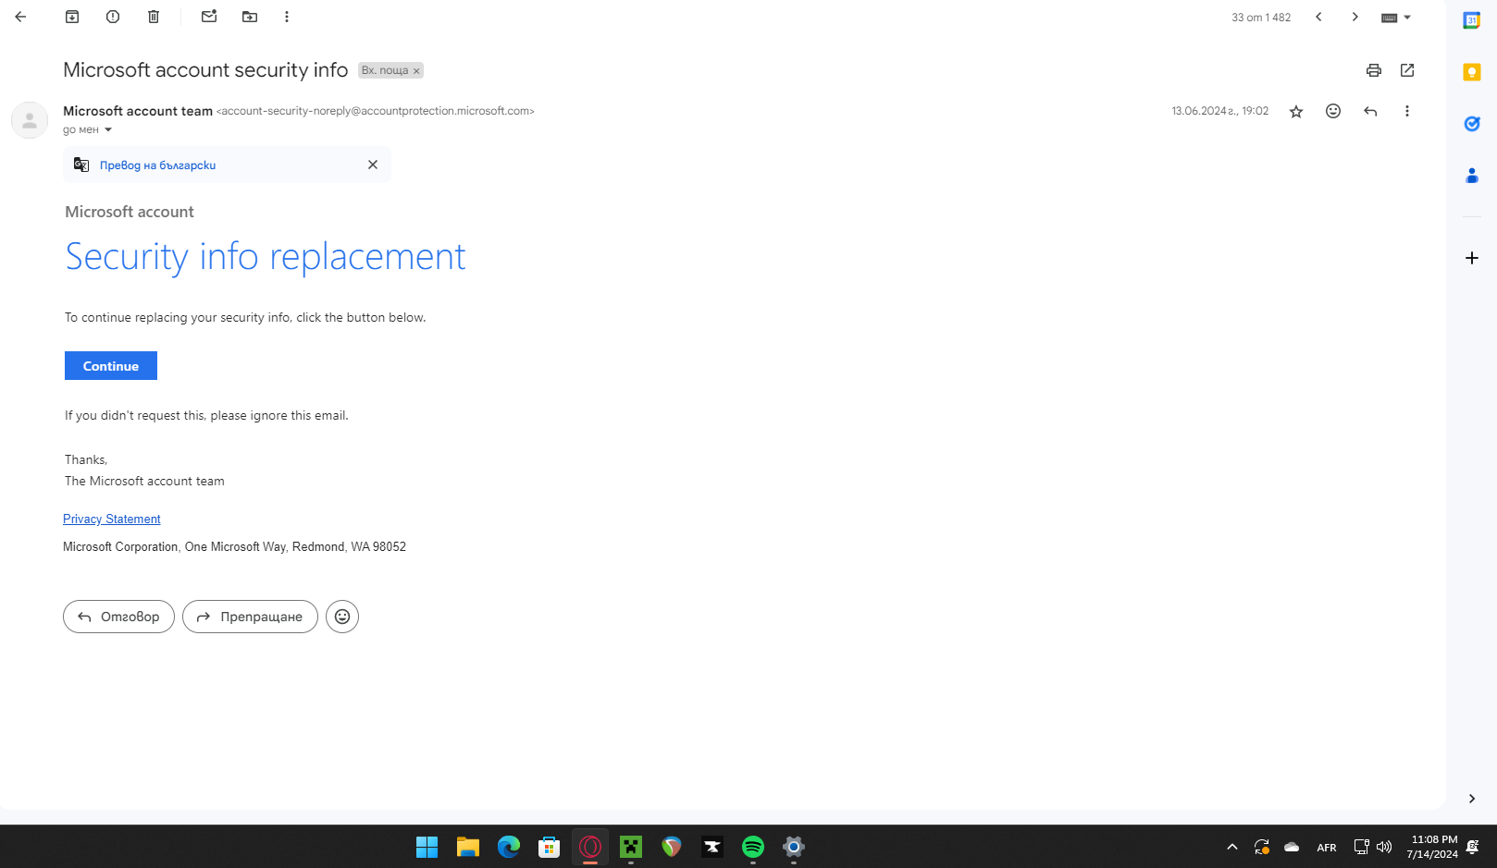Click the Отговор reply button

tap(118, 617)
